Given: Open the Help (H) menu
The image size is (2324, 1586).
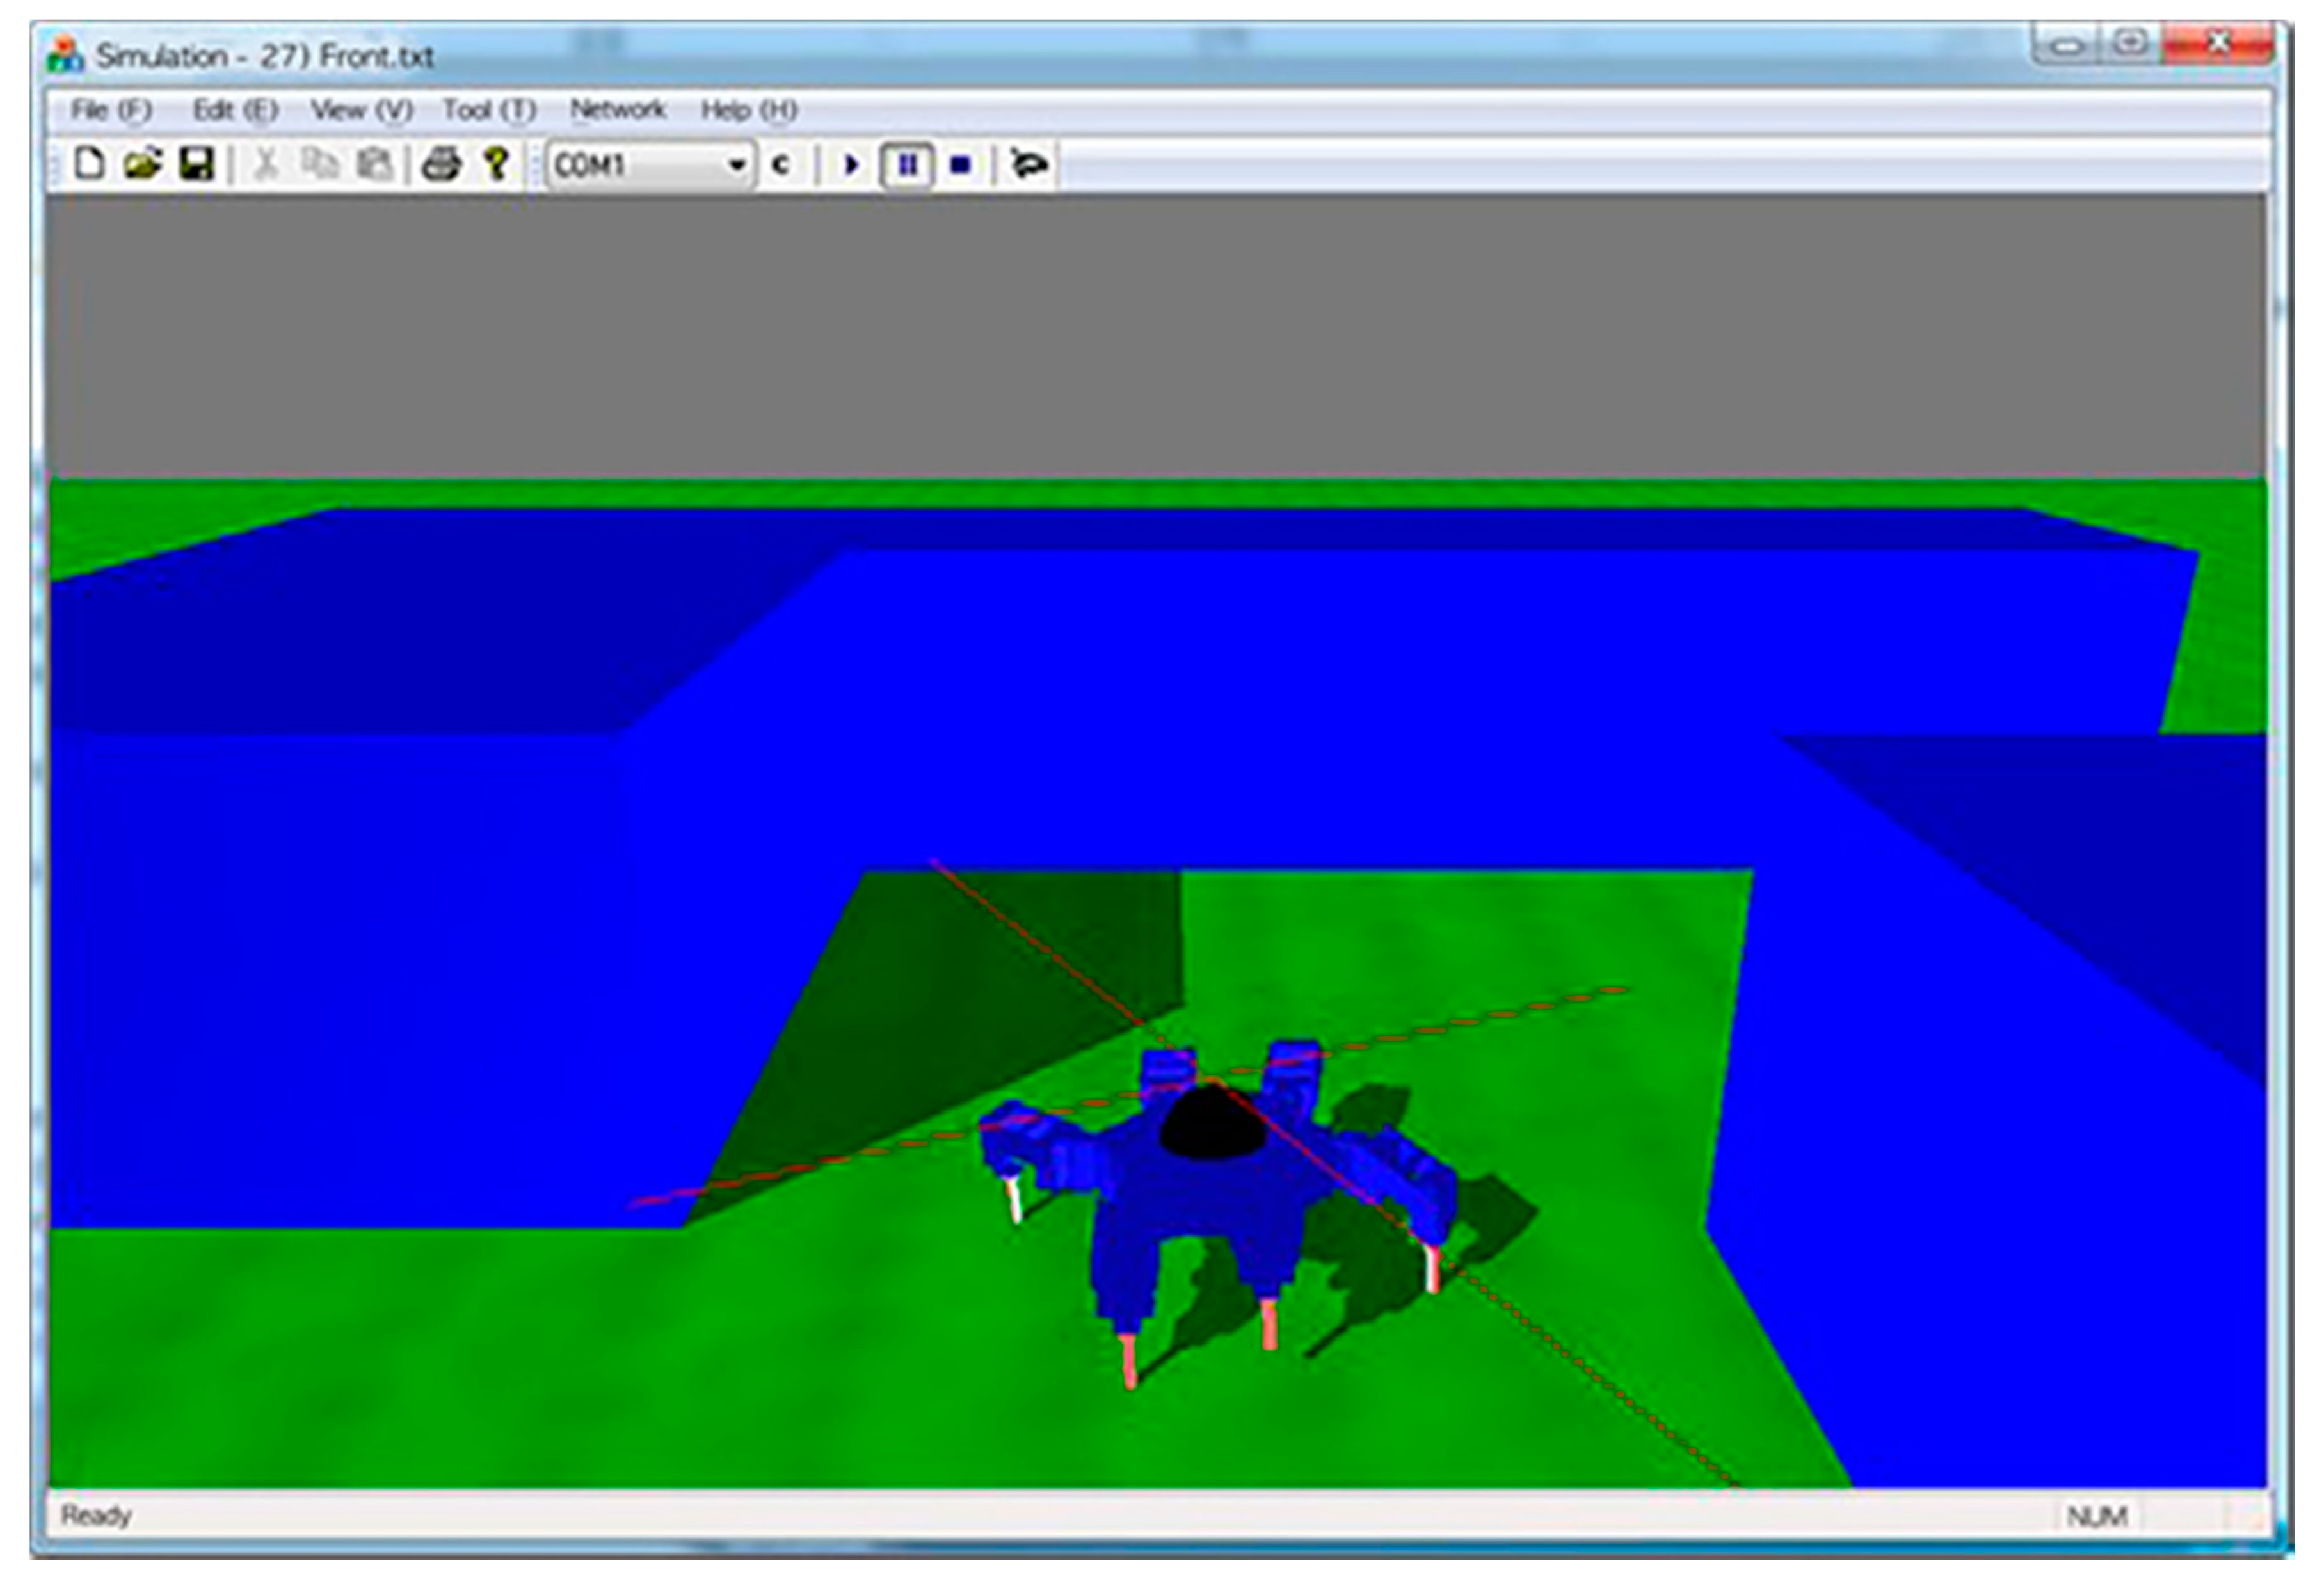Looking at the screenshot, I should click(x=748, y=109).
